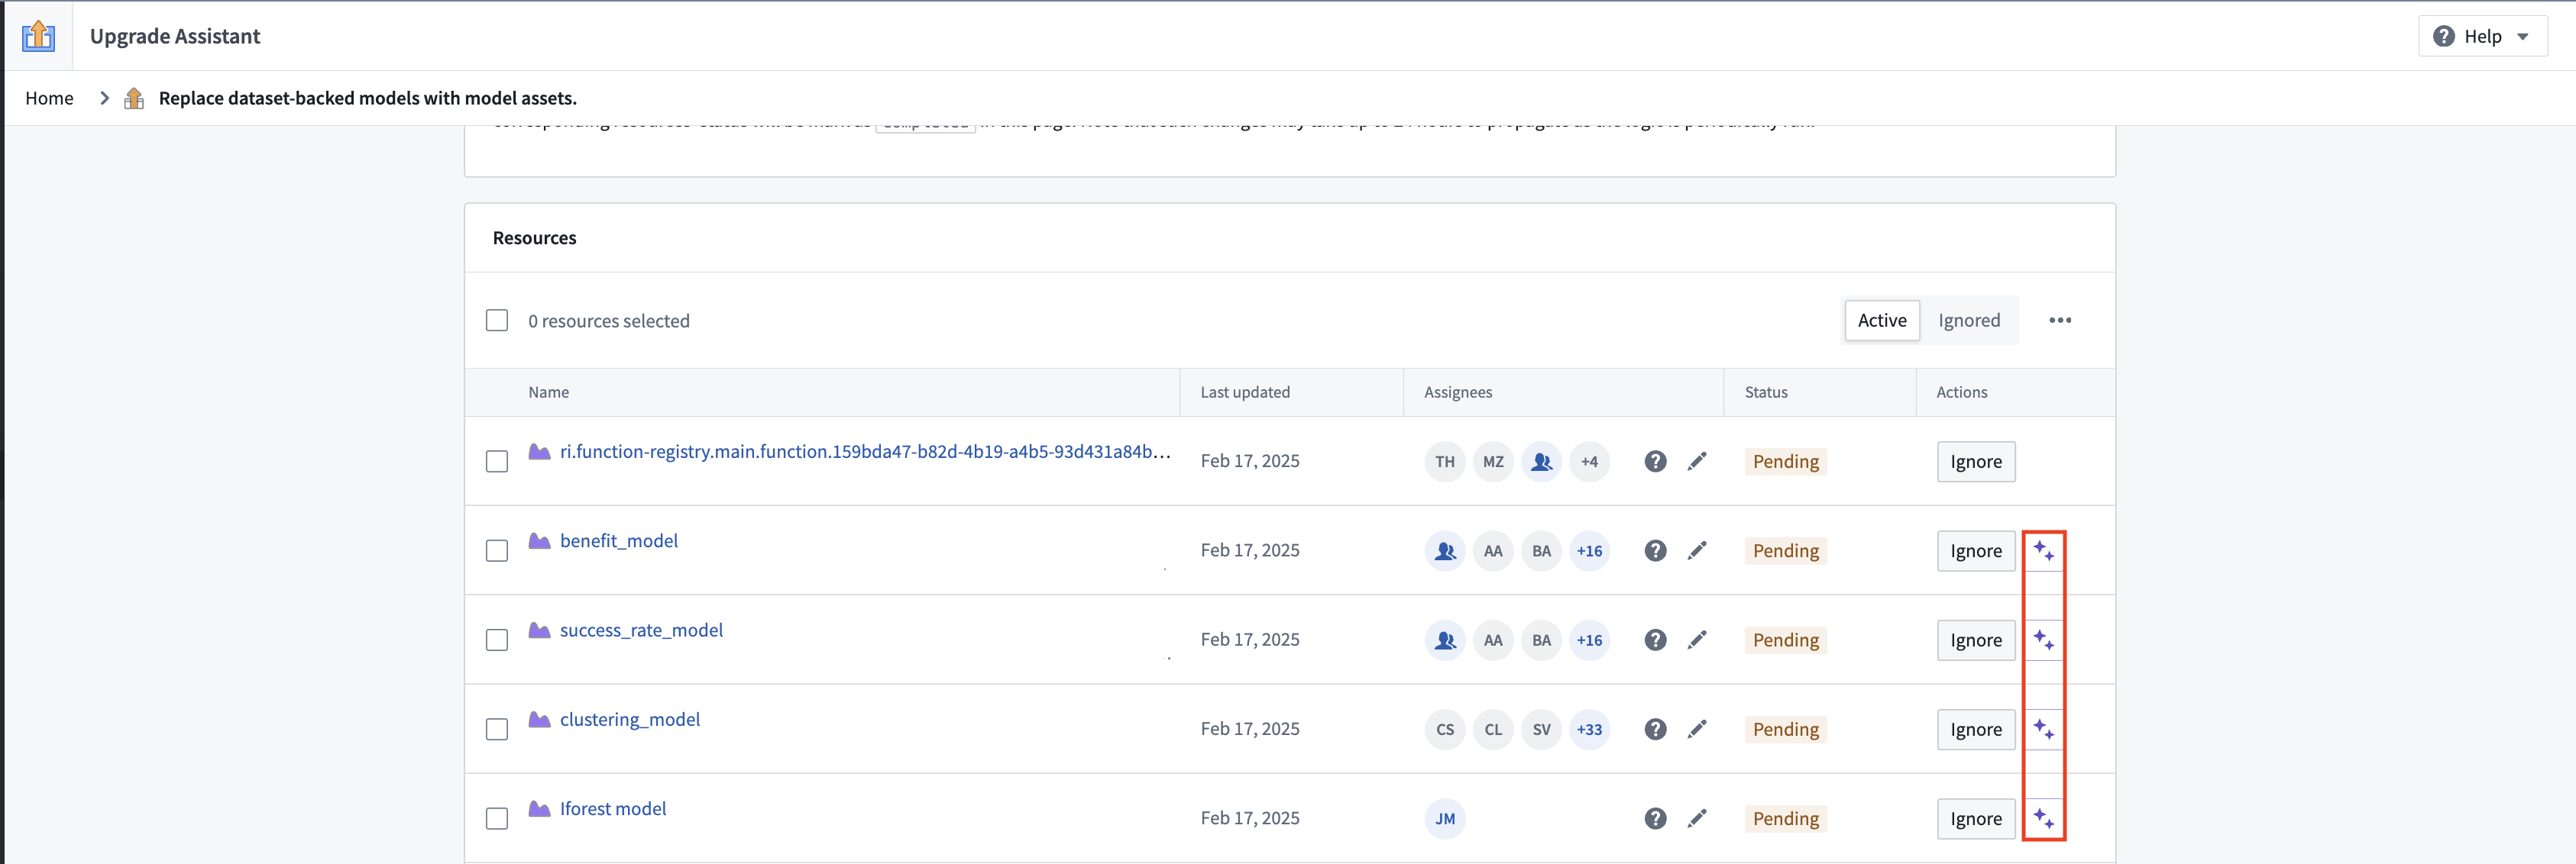Ignore the ri.function-registry resource
Image resolution: width=2576 pixels, height=864 pixels.
point(1976,462)
